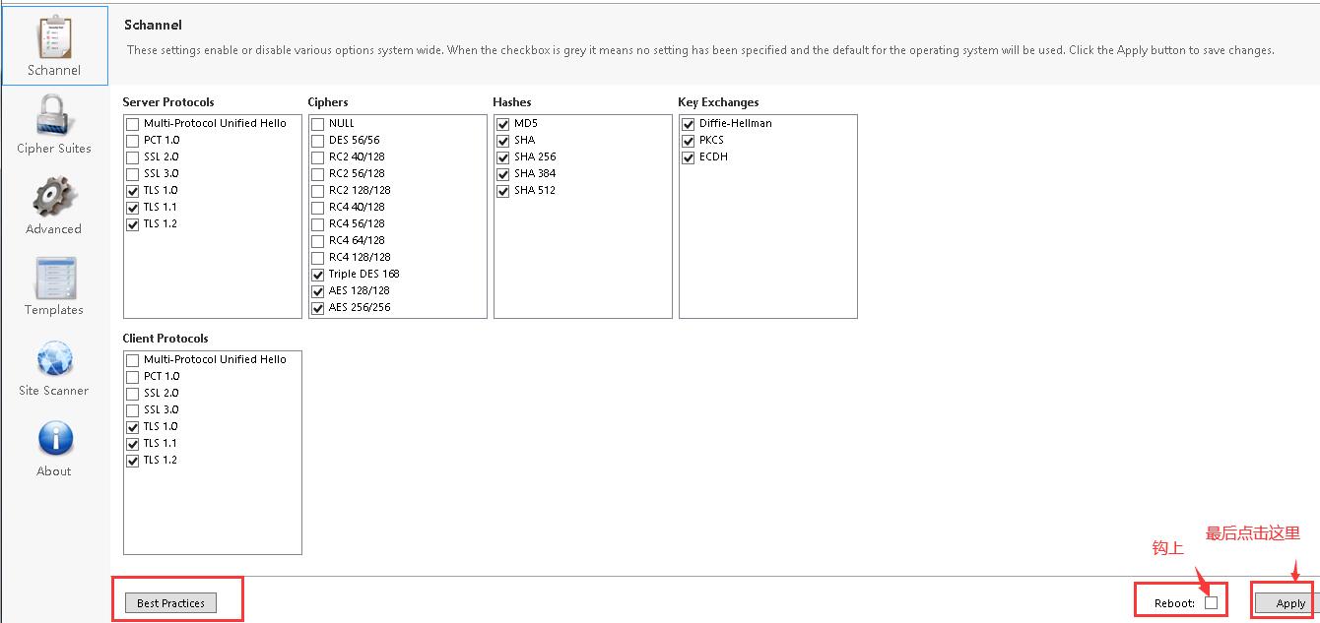Open the Templates icon
This screenshot has width=1320, height=623.
(x=54, y=279)
